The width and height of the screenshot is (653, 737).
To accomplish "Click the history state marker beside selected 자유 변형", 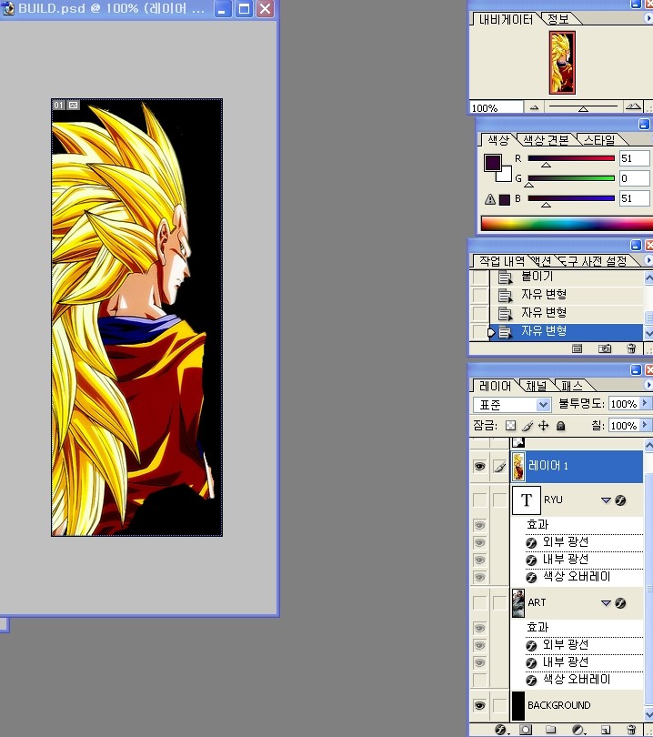I will tap(491, 332).
